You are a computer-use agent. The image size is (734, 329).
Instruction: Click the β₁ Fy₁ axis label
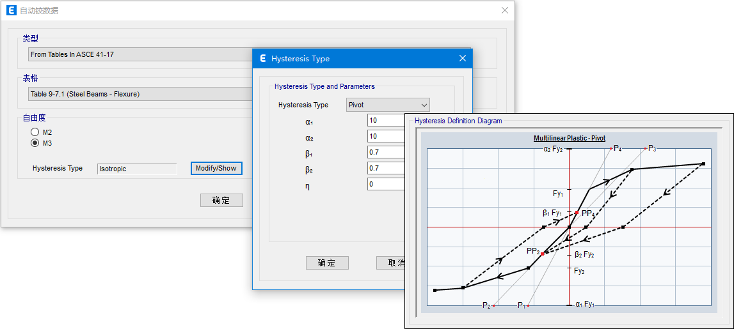point(552,213)
